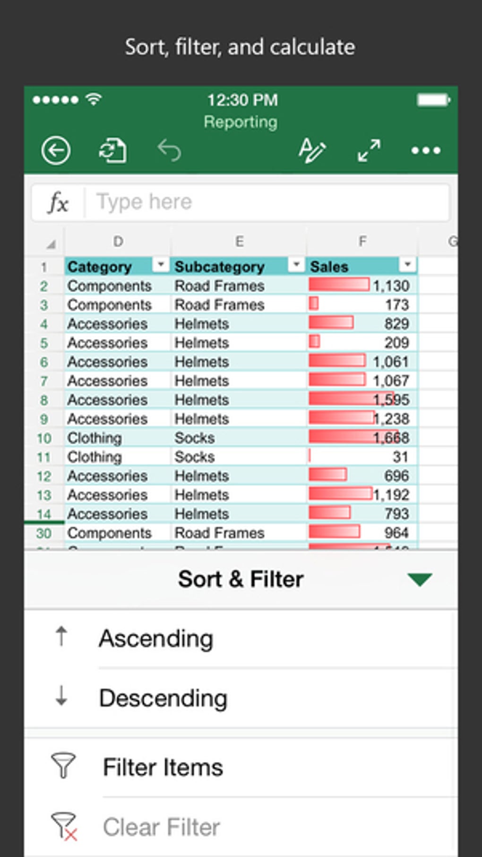Open the Sales column filter dropdown
Image resolution: width=482 pixels, height=857 pixels.
pyautogui.click(x=407, y=265)
